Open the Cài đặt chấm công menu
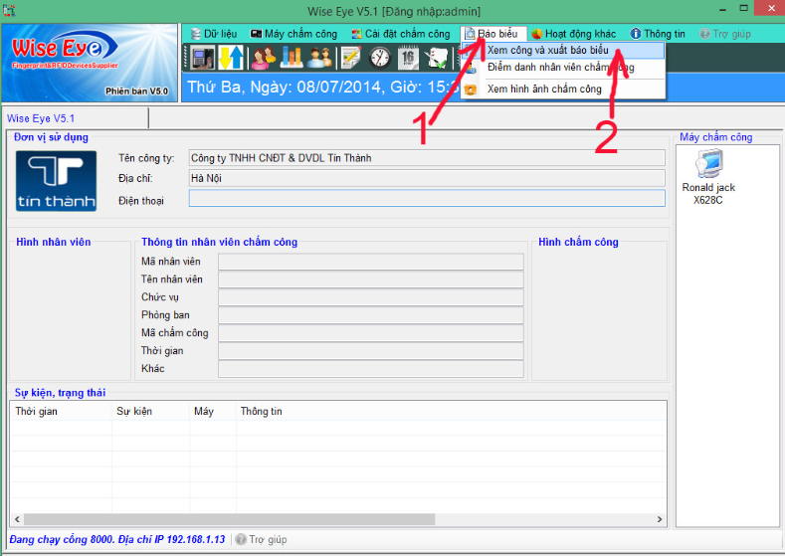 (x=401, y=34)
